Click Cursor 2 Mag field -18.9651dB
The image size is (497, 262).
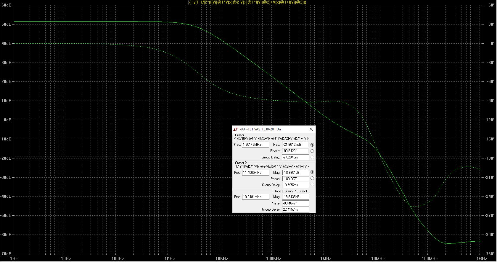click(295, 173)
